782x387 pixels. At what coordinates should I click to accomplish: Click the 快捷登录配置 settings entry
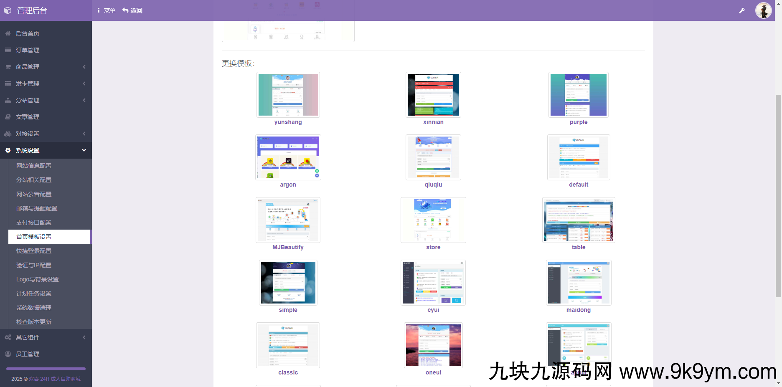coord(34,251)
